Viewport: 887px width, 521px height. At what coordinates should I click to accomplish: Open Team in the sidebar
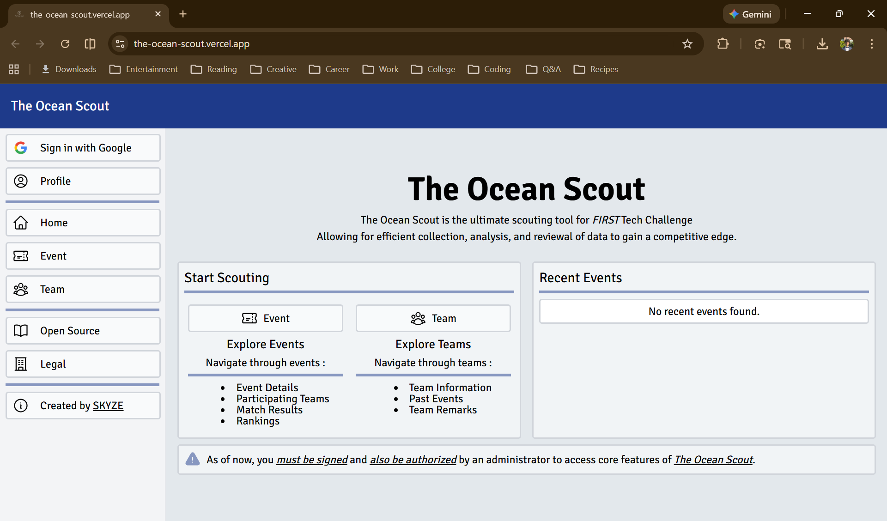pyautogui.click(x=83, y=289)
